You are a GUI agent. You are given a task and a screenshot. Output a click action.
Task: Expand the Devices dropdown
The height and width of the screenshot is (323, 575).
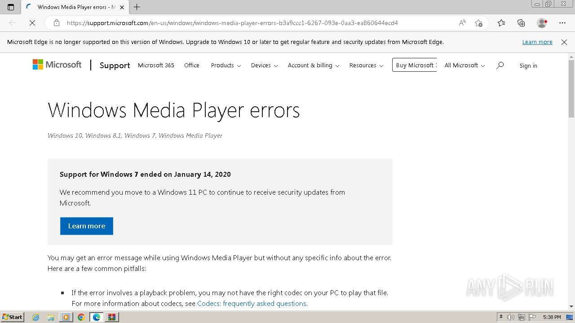pos(264,65)
